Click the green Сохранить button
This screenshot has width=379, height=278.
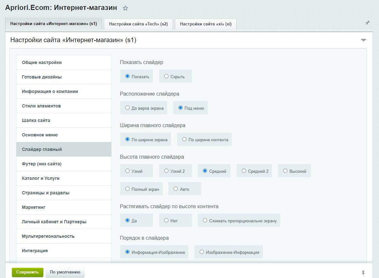click(x=28, y=272)
